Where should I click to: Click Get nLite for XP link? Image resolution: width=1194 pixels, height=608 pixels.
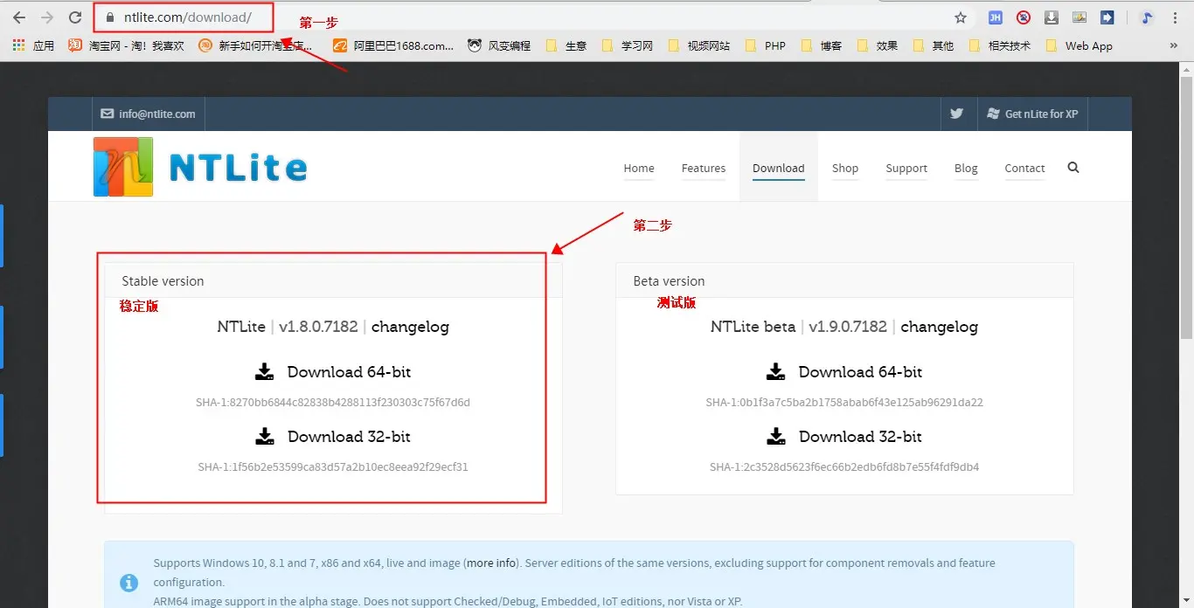click(1032, 114)
